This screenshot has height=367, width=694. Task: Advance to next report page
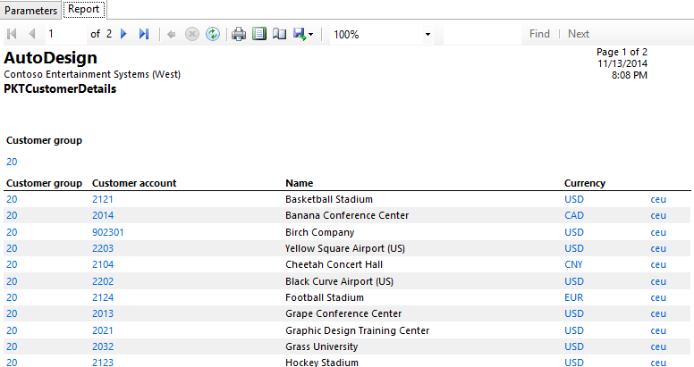(123, 34)
